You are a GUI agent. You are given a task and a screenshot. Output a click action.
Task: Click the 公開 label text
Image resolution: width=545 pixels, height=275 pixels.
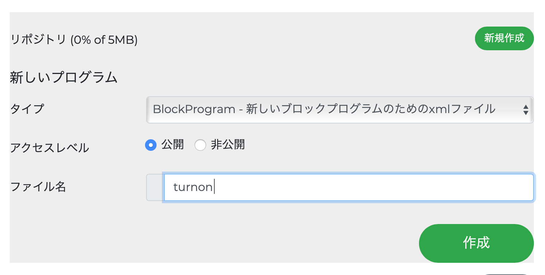(x=172, y=144)
